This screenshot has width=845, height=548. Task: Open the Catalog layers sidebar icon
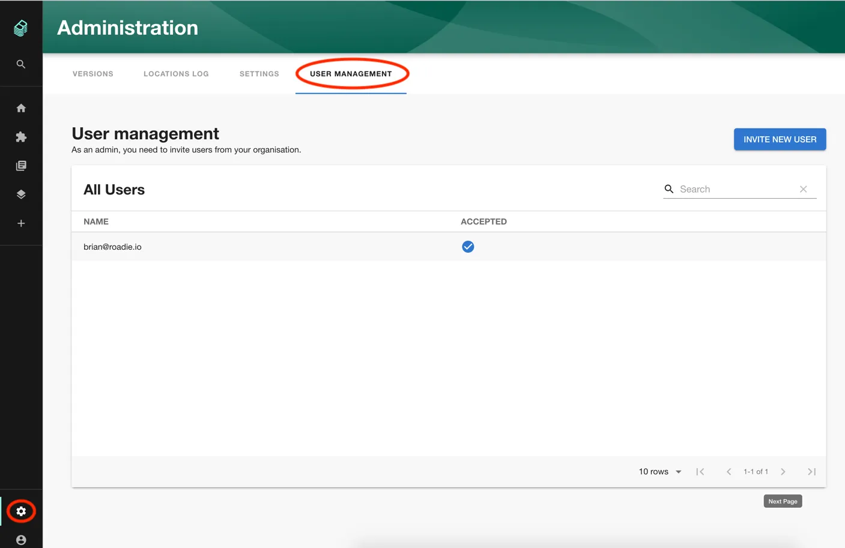(21, 194)
